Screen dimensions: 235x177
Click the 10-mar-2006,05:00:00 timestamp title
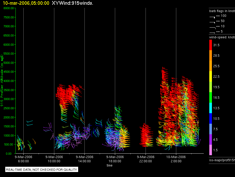(26, 3)
